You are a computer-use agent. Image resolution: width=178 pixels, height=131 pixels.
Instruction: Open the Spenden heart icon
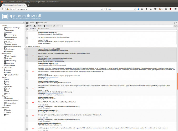5,110
